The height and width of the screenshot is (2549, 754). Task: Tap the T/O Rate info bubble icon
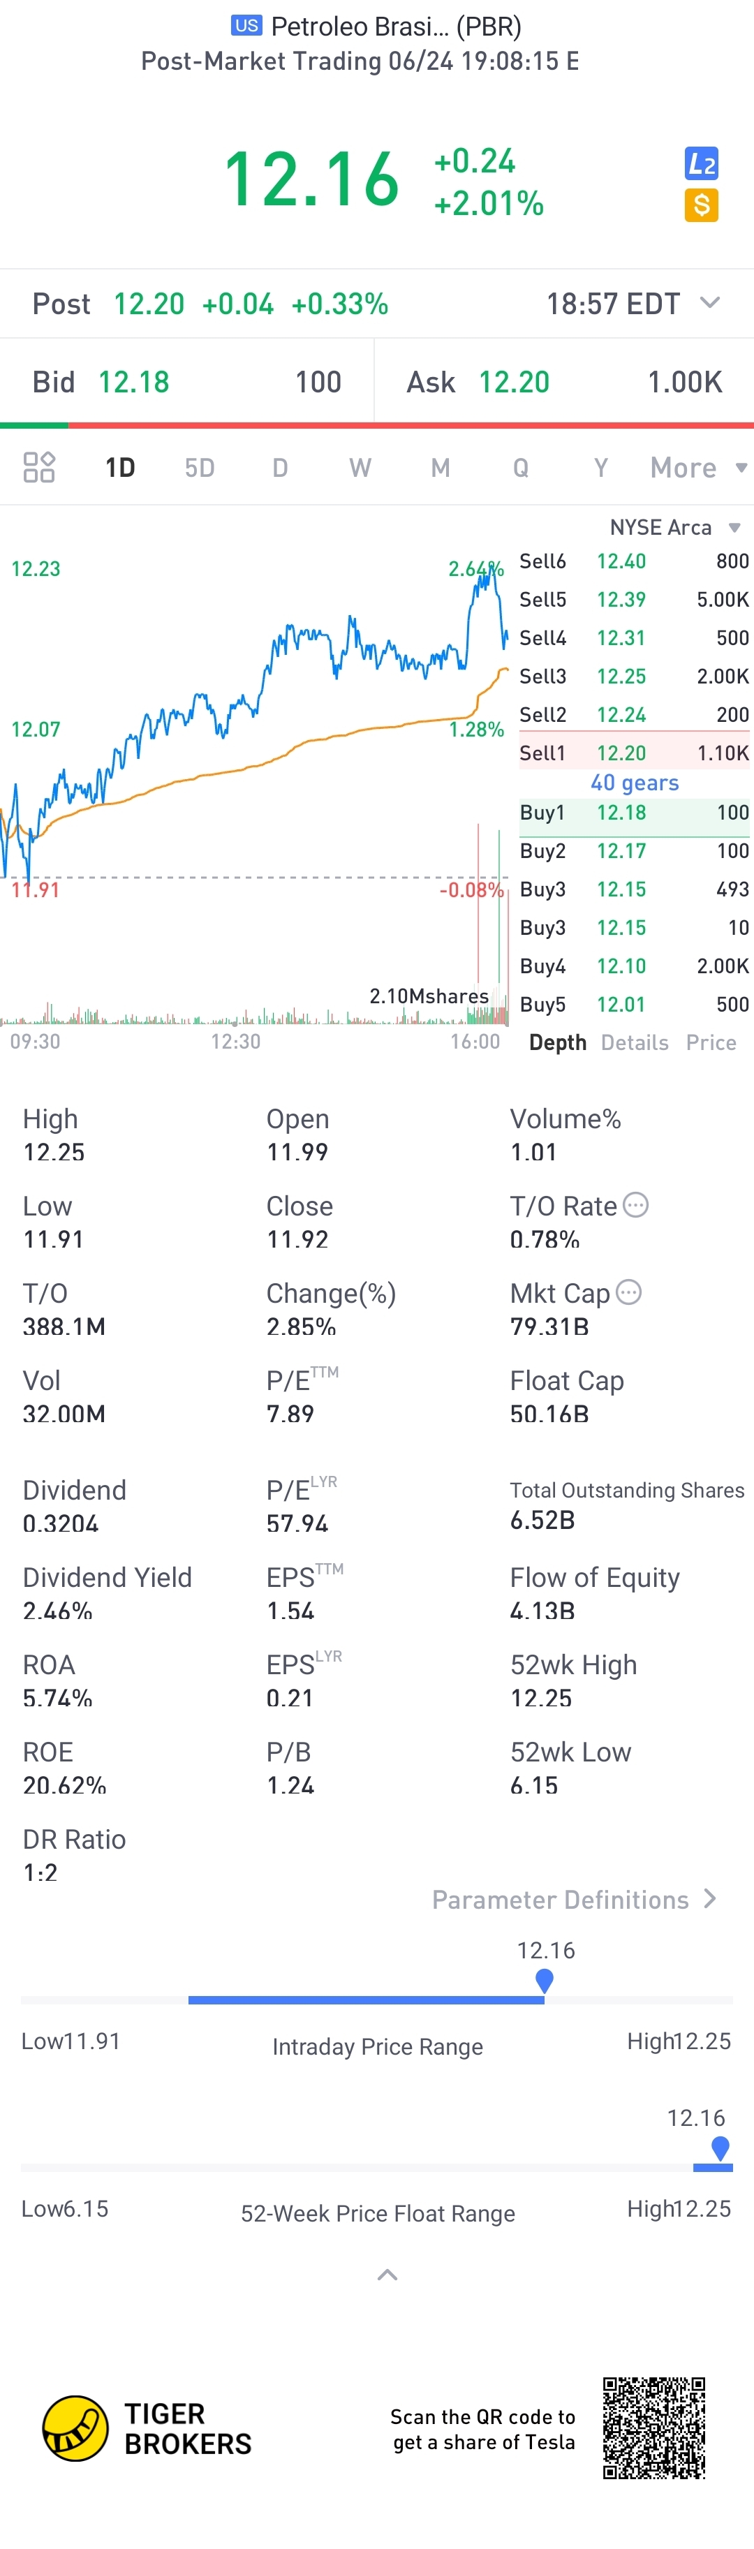(636, 1204)
